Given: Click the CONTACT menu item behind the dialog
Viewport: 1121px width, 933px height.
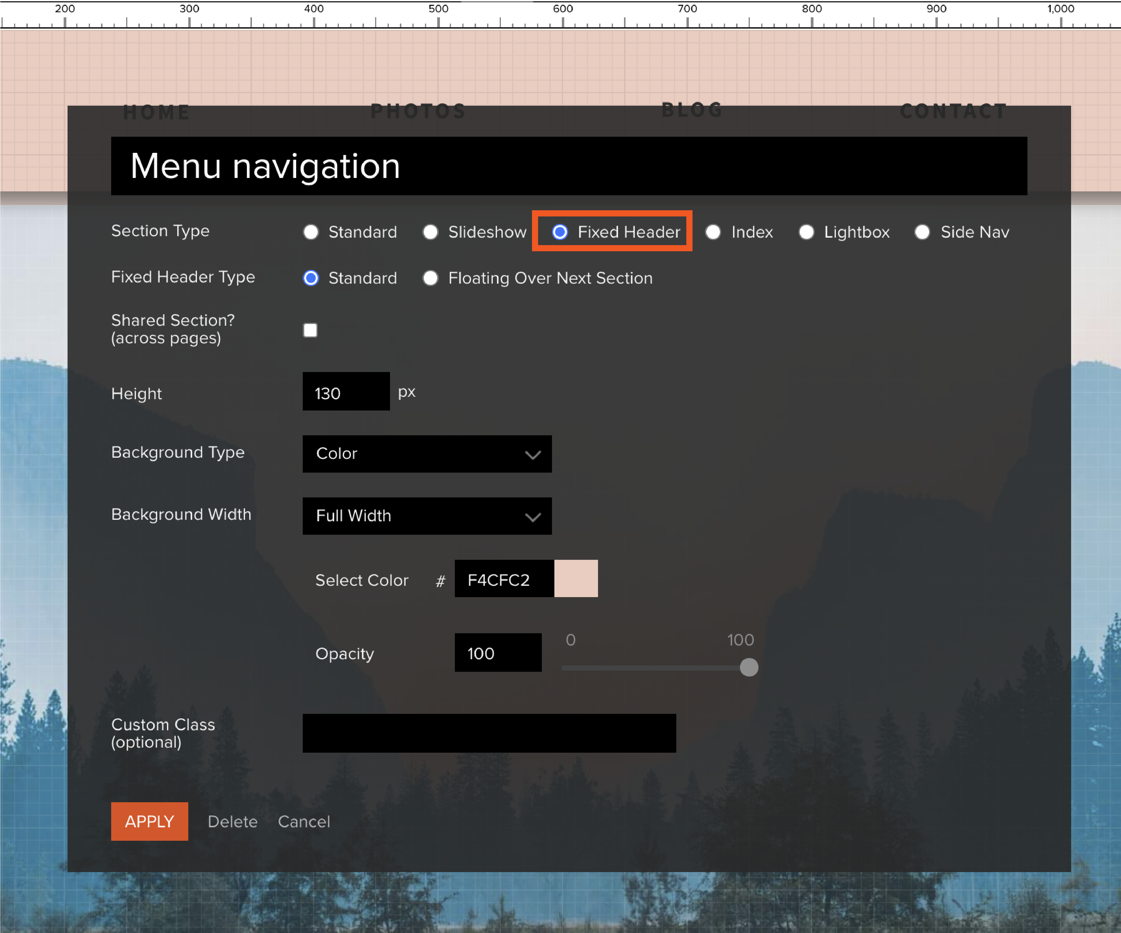Looking at the screenshot, I should tap(953, 111).
